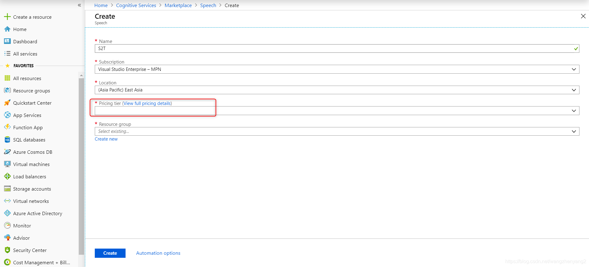
Task: Click the Virtual networks icon
Action: [x=7, y=201]
